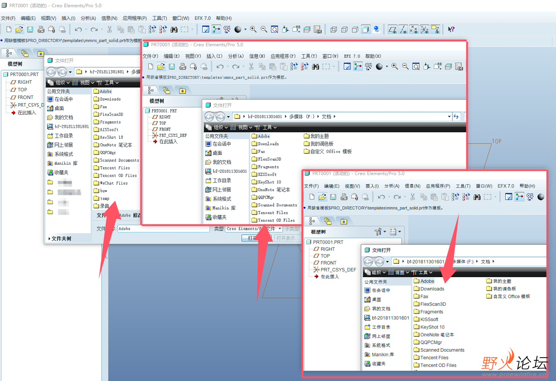Open the 视图 dropdown in the middle window's file dialog

tap(241, 127)
